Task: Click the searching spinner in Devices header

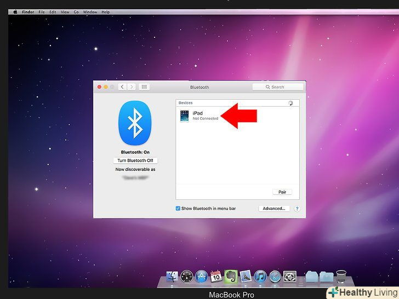Action: 290,103
